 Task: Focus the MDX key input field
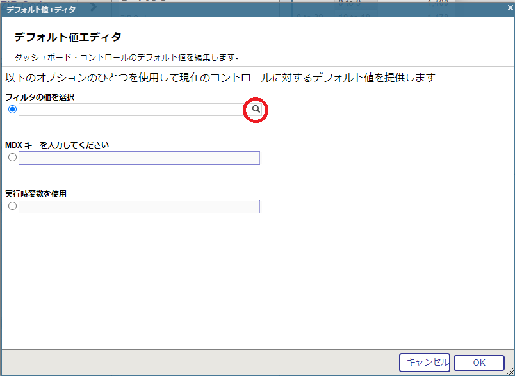point(139,158)
